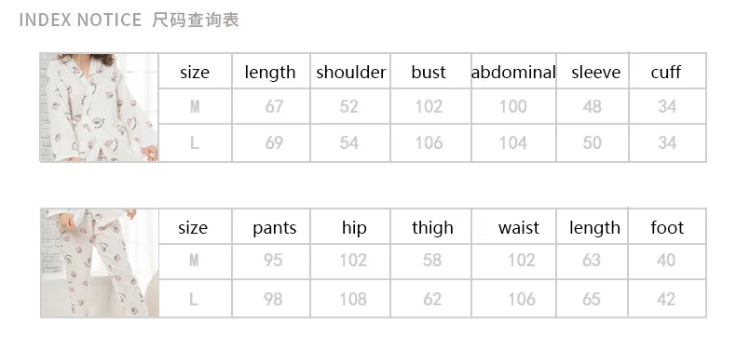Select size M in pants table
The height and width of the screenshot is (337, 736).
pos(194,260)
